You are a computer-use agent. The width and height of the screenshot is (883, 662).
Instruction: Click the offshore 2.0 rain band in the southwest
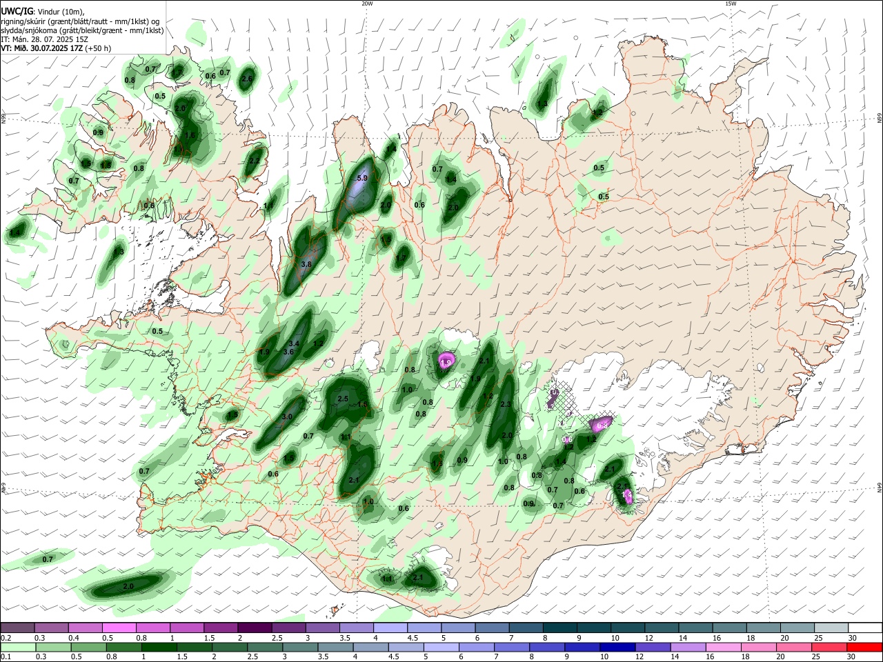tap(128, 586)
